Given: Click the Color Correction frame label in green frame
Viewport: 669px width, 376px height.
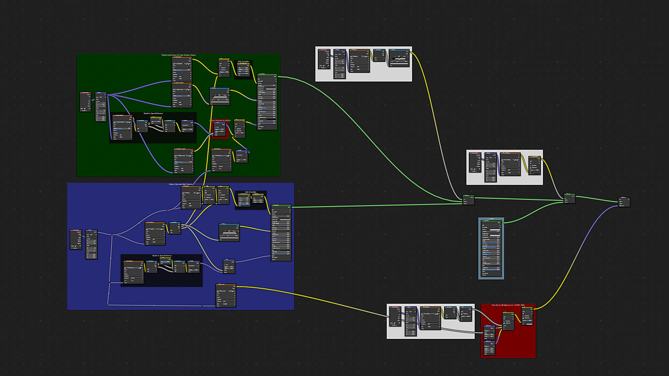Looking at the screenshot, I should 244,61.
